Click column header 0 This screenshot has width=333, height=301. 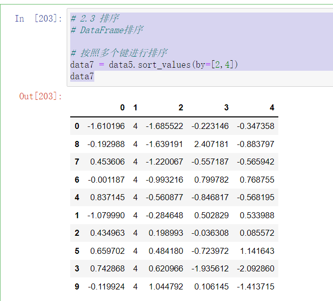click(x=122, y=107)
